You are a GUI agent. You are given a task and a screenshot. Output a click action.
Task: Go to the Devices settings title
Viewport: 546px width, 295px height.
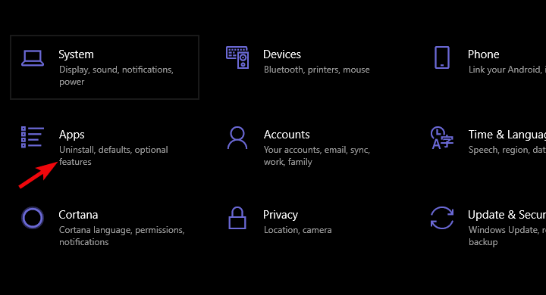pyautogui.click(x=282, y=54)
